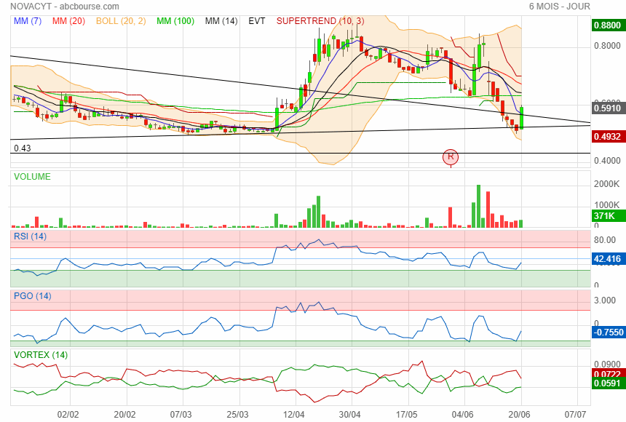Click the RSI (14) indicator label

point(31,236)
